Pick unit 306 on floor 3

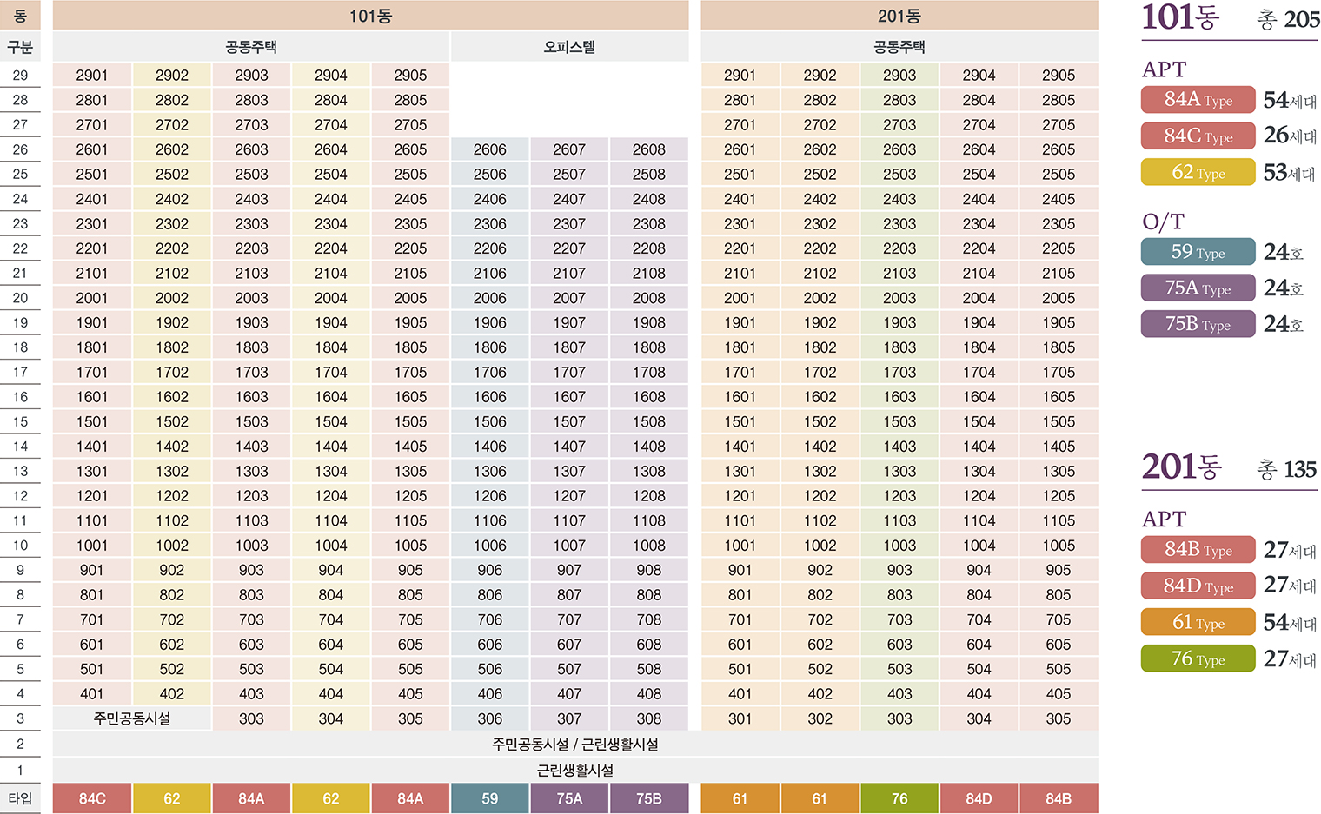point(490,718)
